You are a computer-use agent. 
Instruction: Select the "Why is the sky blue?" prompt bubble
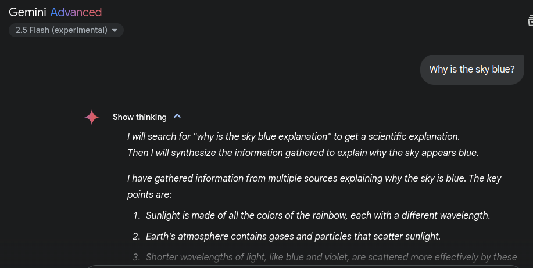pyautogui.click(x=472, y=70)
